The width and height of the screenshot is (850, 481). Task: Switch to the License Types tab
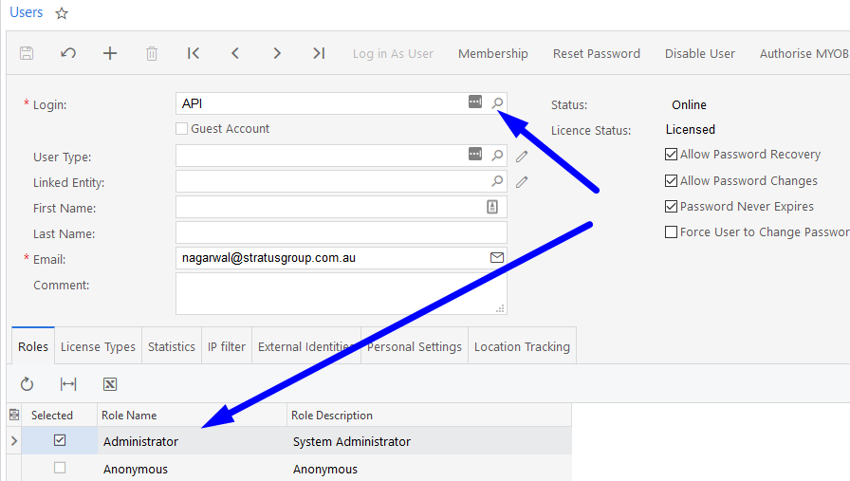pyautogui.click(x=98, y=346)
